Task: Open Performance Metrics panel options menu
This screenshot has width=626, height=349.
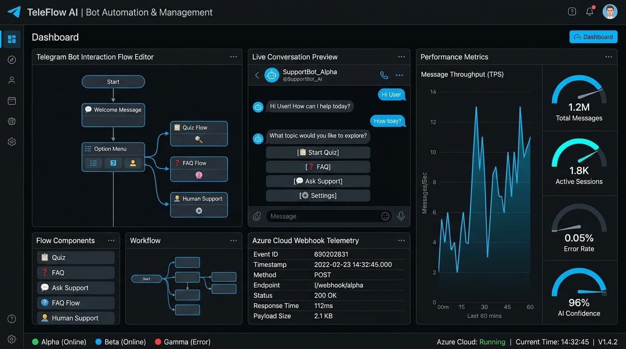Action: point(609,57)
